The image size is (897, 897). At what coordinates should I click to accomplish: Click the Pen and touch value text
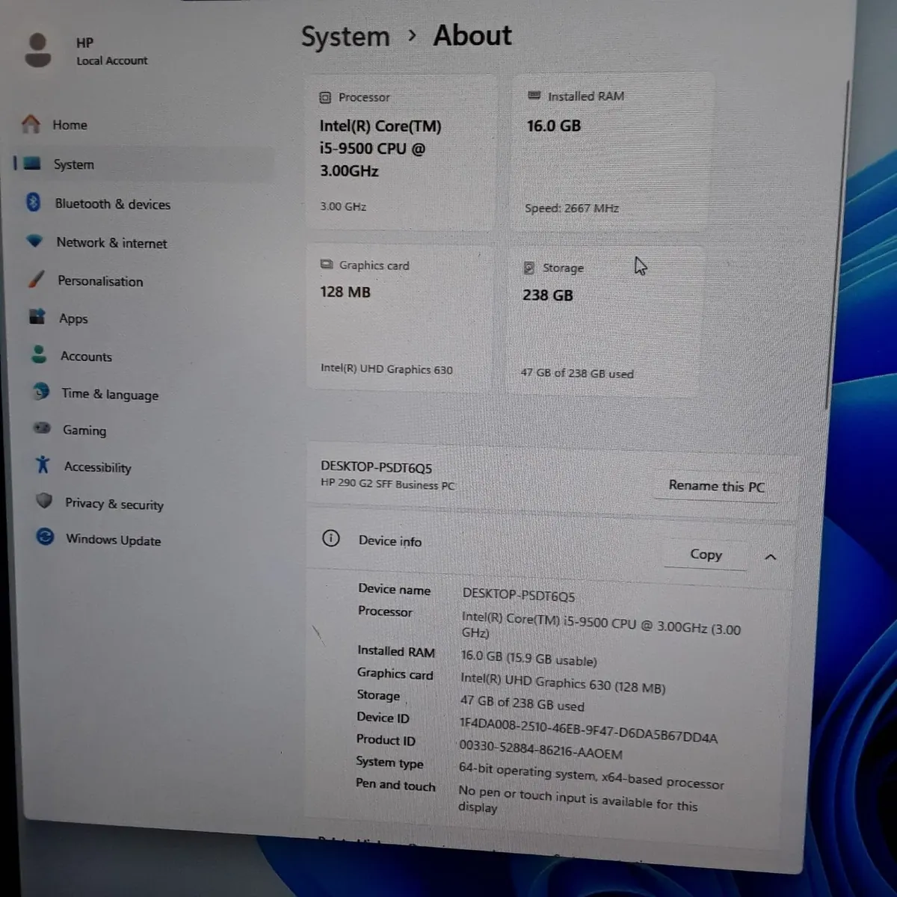click(x=578, y=800)
